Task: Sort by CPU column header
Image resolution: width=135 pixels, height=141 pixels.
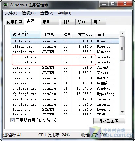Action: 67,35
